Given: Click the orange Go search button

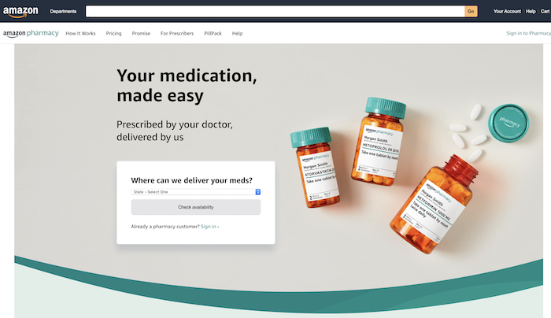Looking at the screenshot, I should pos(471,11).
